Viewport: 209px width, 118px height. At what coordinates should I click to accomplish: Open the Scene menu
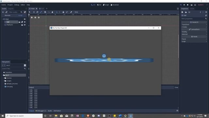[x=4, y=5]
